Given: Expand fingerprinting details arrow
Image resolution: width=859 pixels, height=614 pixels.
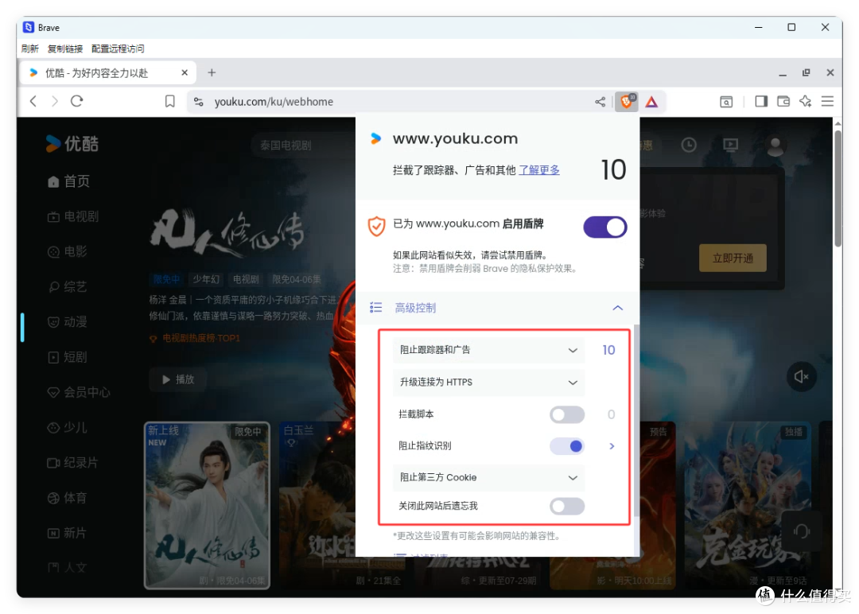Looking at the screenshot, I should (x=612, y=446).
